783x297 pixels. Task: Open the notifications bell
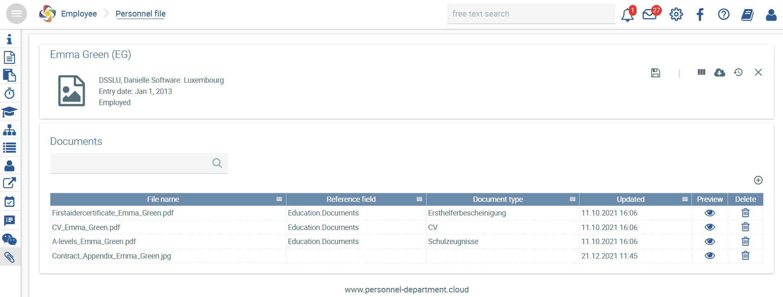tap(628, 14)
